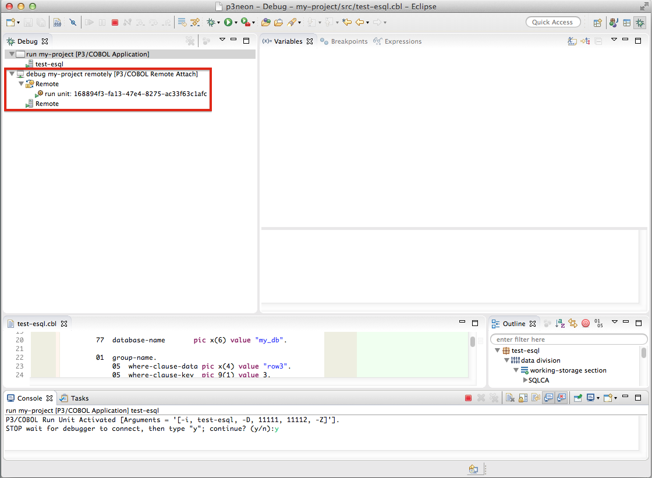Toggle Show Type Names in Variables view
This screenshot has width=652, height=478.
pos(572,41)
